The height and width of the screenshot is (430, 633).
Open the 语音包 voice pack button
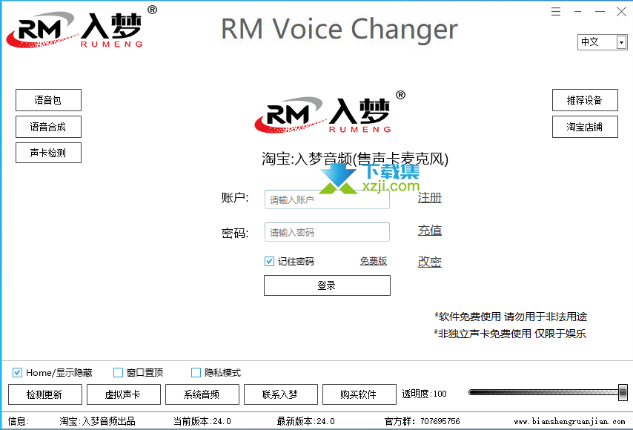click(48, 100)
